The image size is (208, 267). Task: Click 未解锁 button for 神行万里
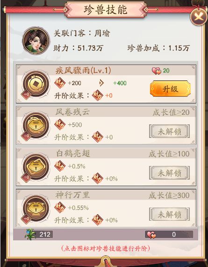coord(170,214)
